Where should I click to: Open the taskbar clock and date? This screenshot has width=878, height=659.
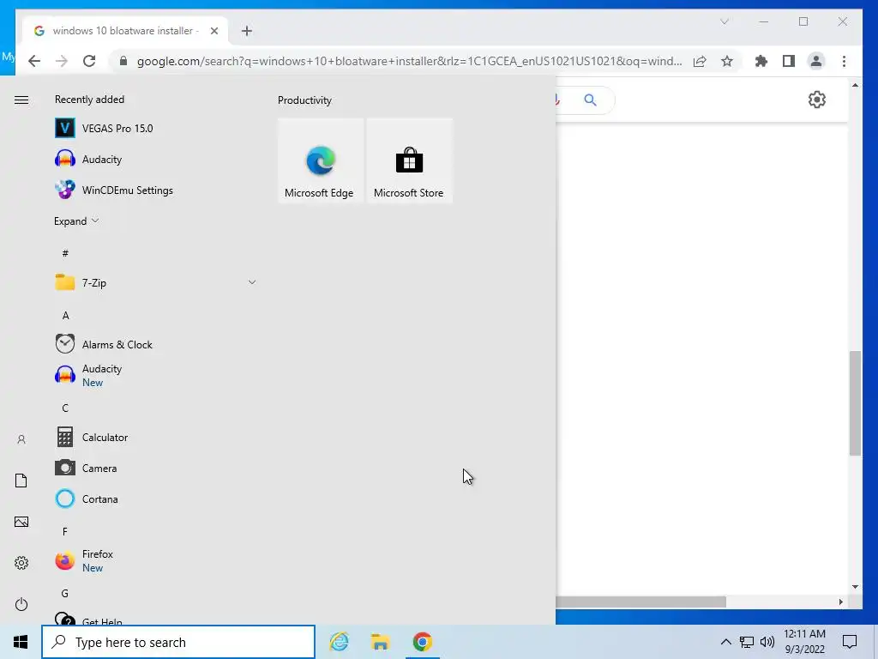pos(804,642)
